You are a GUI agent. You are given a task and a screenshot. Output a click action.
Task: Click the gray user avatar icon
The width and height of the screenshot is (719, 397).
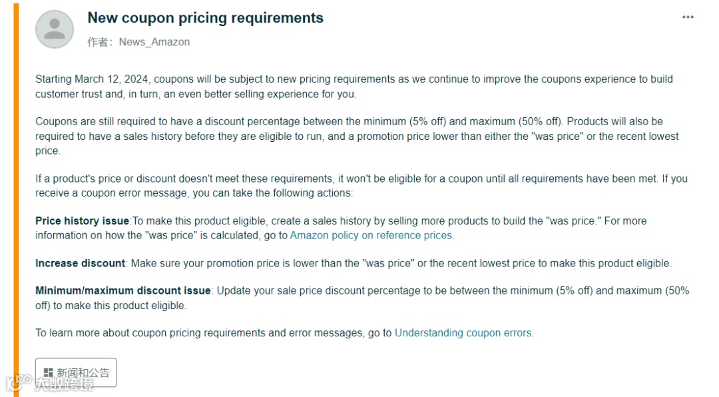click(55, 29)
